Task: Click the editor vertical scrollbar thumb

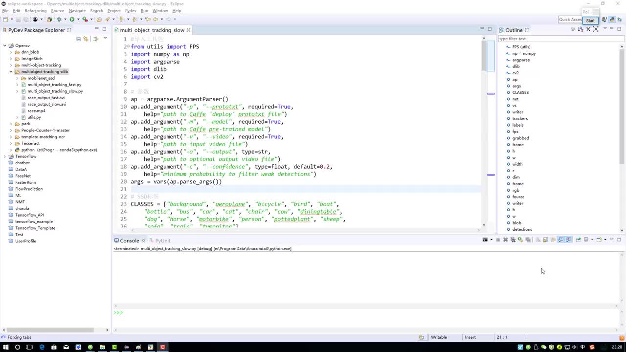Action: pos(484,56)
